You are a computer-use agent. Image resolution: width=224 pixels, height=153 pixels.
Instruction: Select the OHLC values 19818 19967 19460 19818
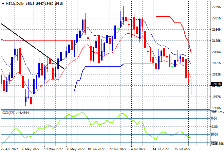coord(44,4)
